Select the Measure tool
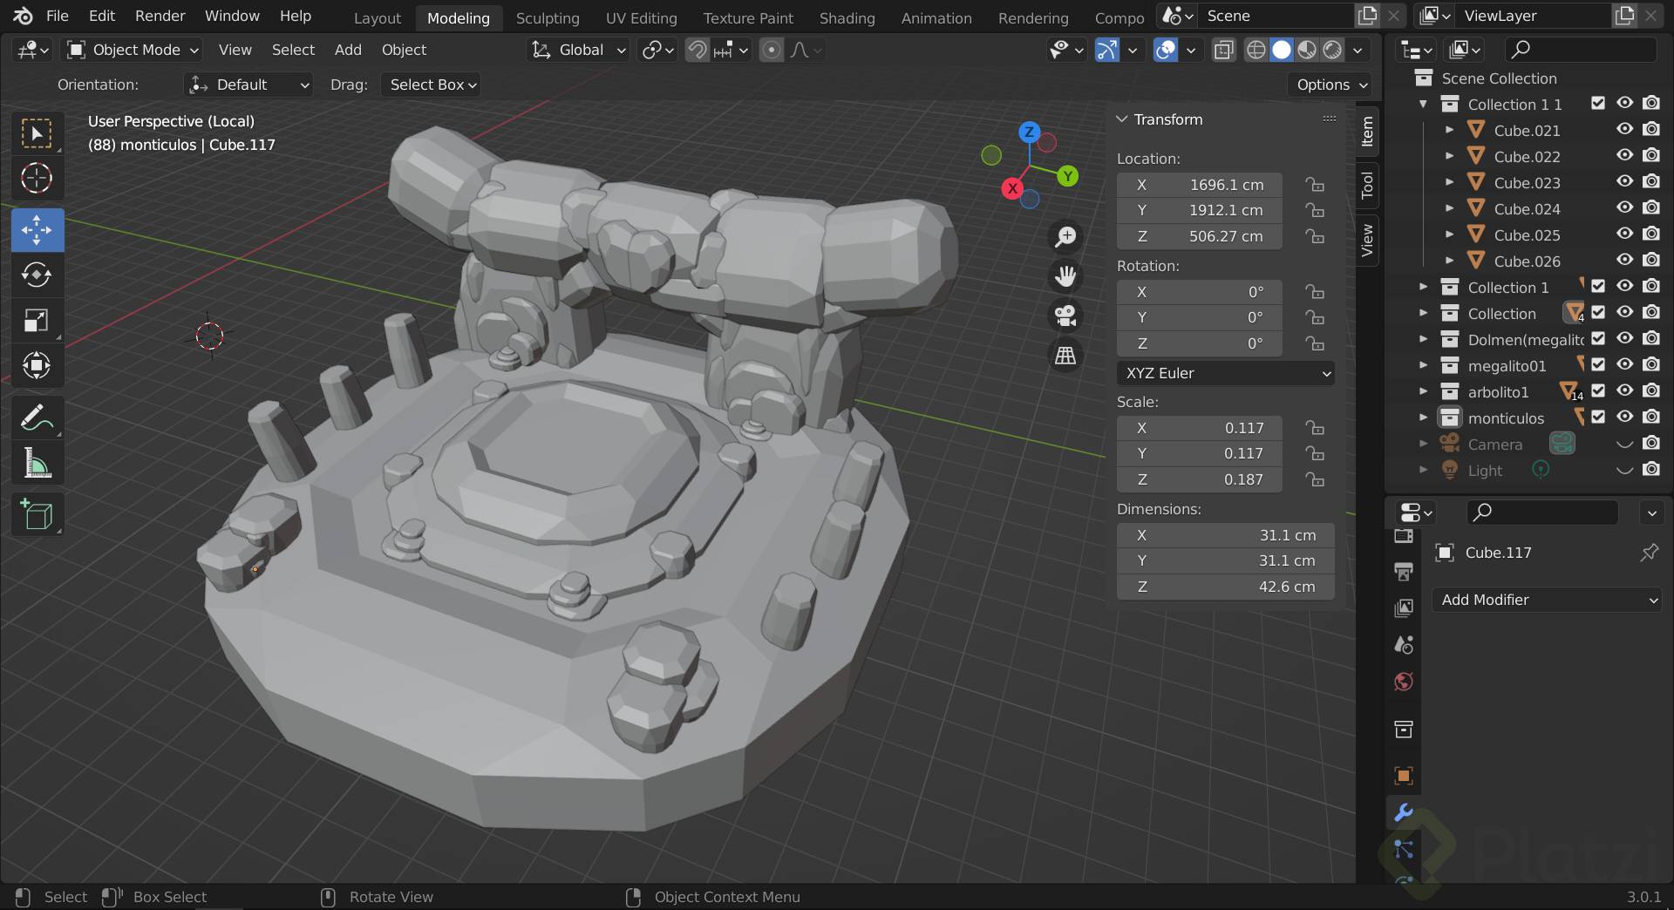The image size is (1674, 910). tap(37, 464)
